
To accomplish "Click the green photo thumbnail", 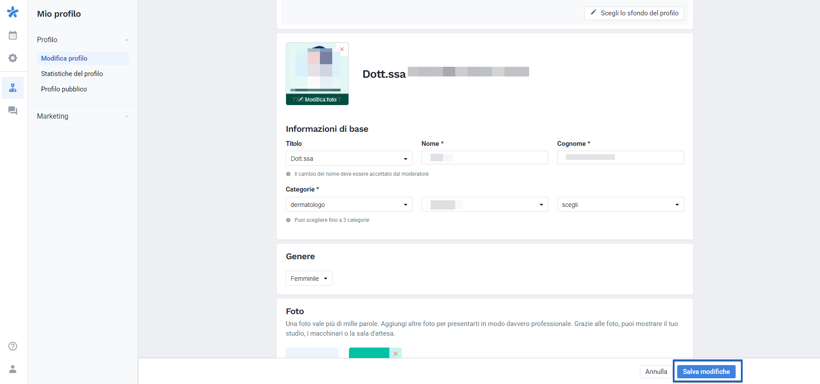I will (369, 353).
